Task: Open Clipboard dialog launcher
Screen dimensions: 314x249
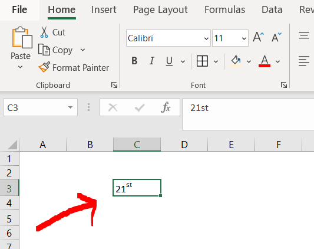Action: (x=114, y=86)
